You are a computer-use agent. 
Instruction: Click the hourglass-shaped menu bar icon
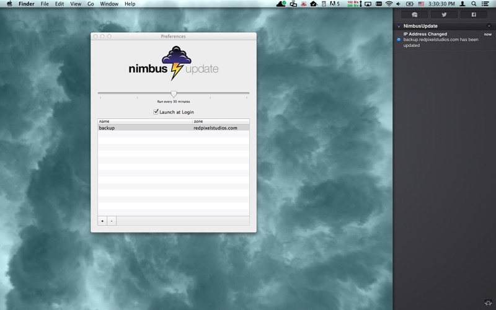pyautogui.click(x=324, y=4)
